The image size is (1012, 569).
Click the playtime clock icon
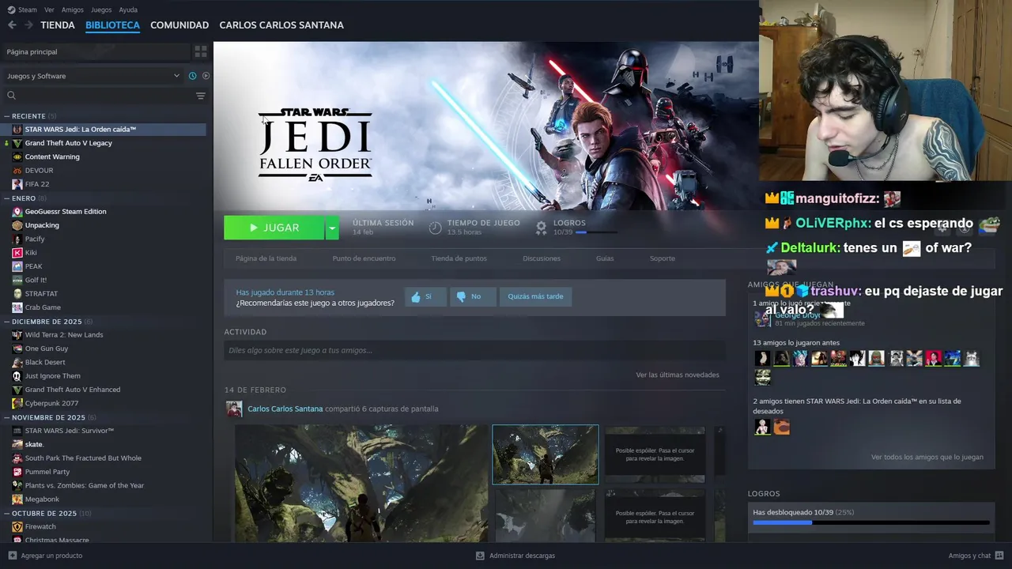point(435,228)
